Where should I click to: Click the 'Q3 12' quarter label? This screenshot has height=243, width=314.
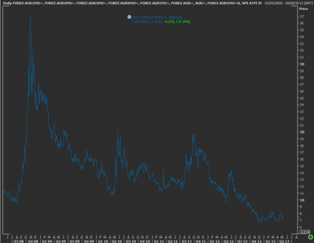(242, 241)
